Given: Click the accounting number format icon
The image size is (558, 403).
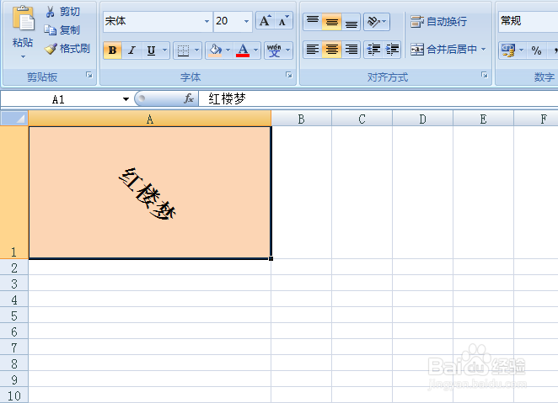Looking at the screenshot, I should click(507, 50).
